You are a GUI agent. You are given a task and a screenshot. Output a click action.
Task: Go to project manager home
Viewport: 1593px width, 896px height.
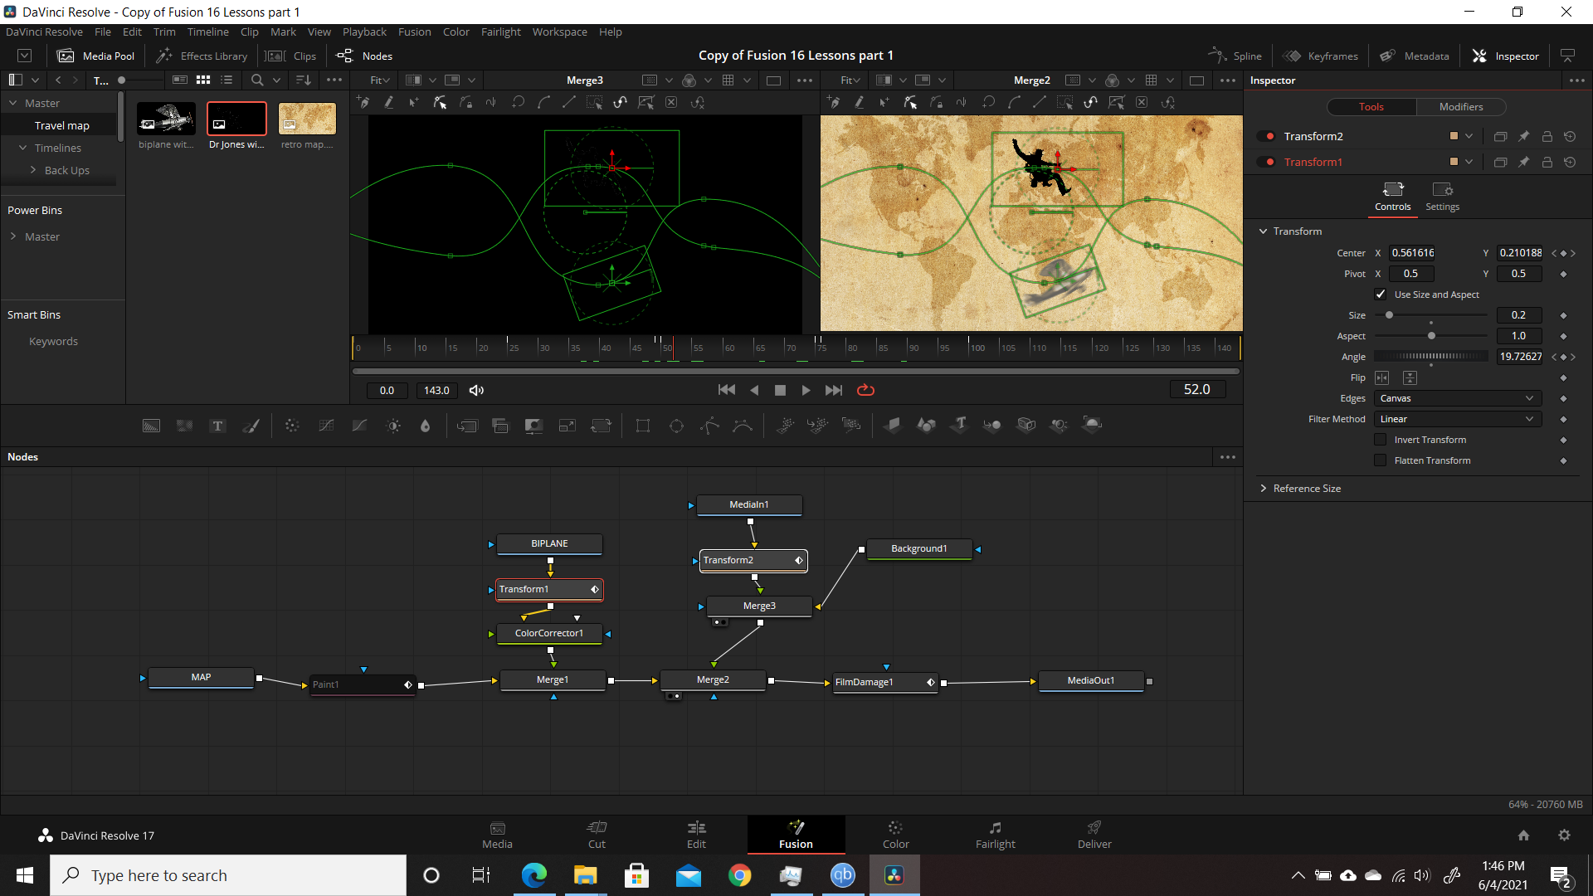[x=1523, y=835]
